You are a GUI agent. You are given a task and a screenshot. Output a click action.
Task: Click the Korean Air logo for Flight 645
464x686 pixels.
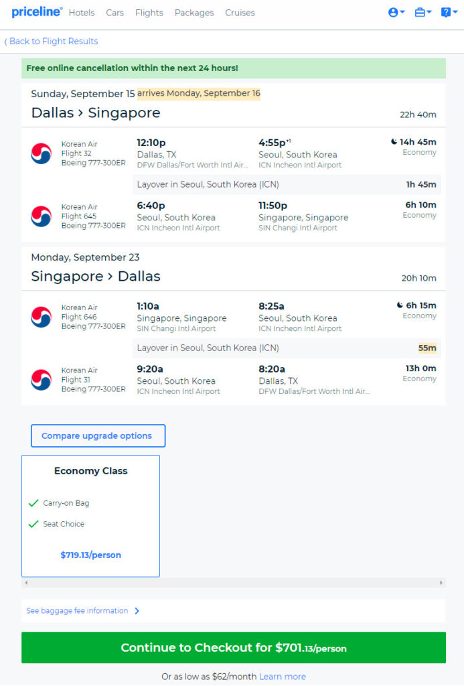(41, 216)
